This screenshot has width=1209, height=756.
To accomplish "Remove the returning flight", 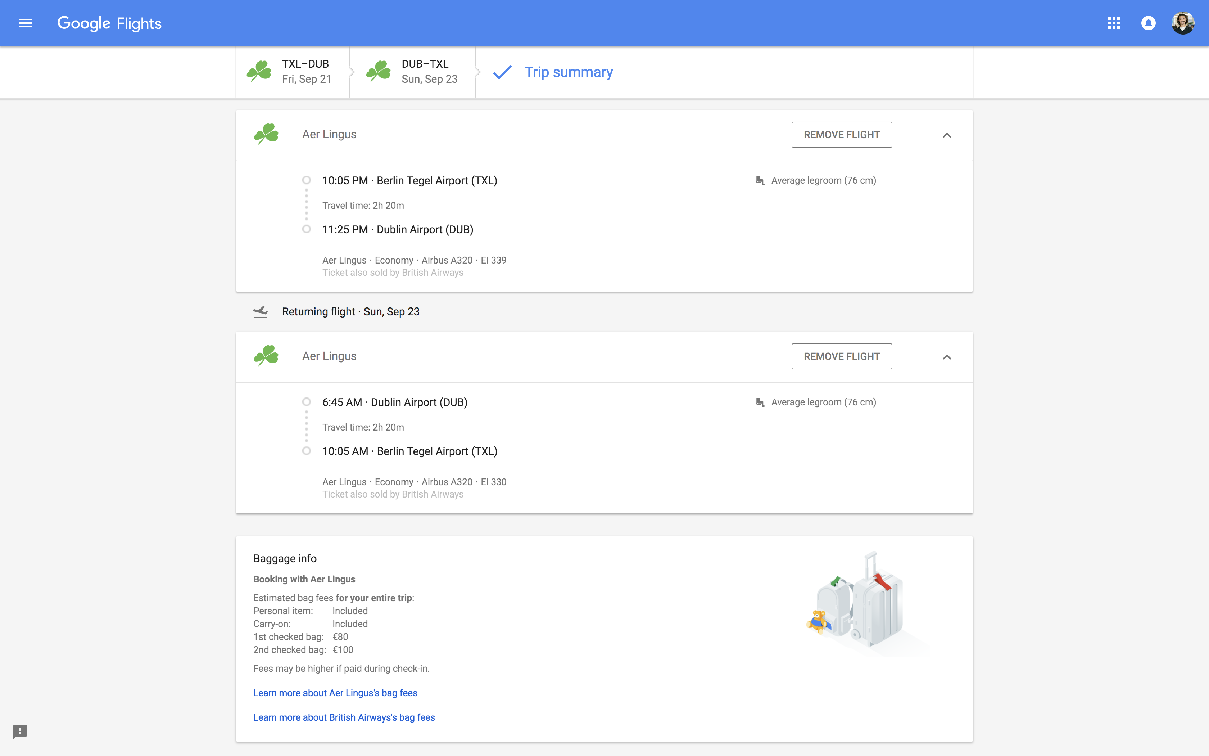I will coord(841,356).
